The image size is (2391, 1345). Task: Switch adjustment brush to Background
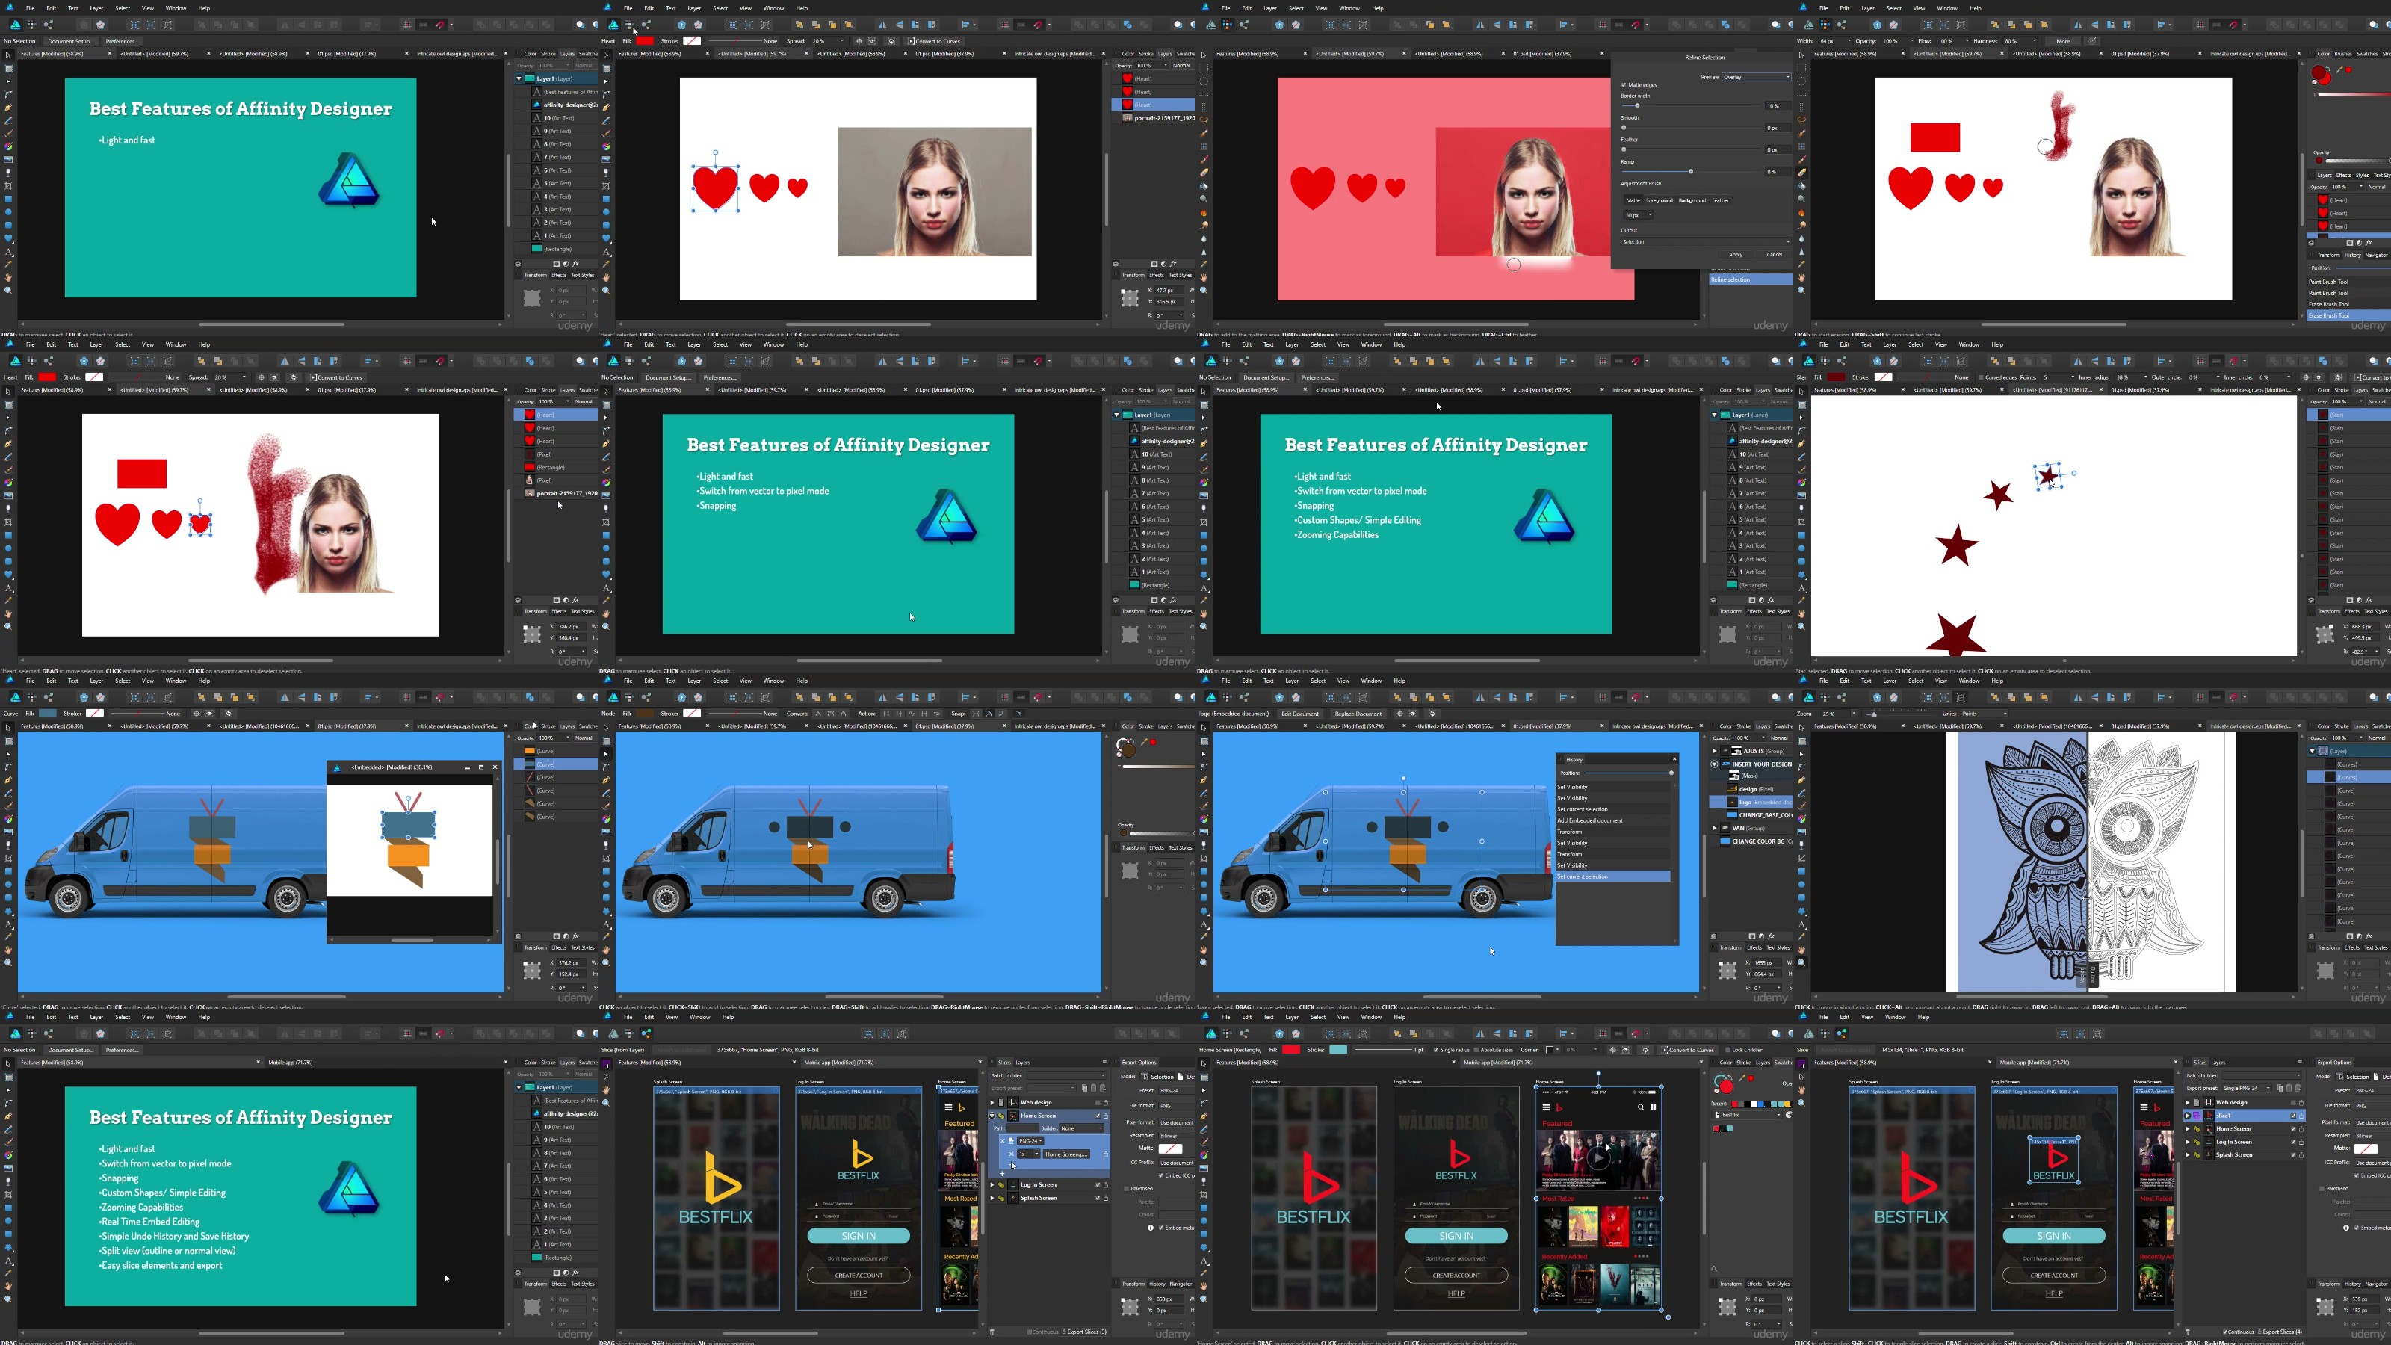(1693, 200)
